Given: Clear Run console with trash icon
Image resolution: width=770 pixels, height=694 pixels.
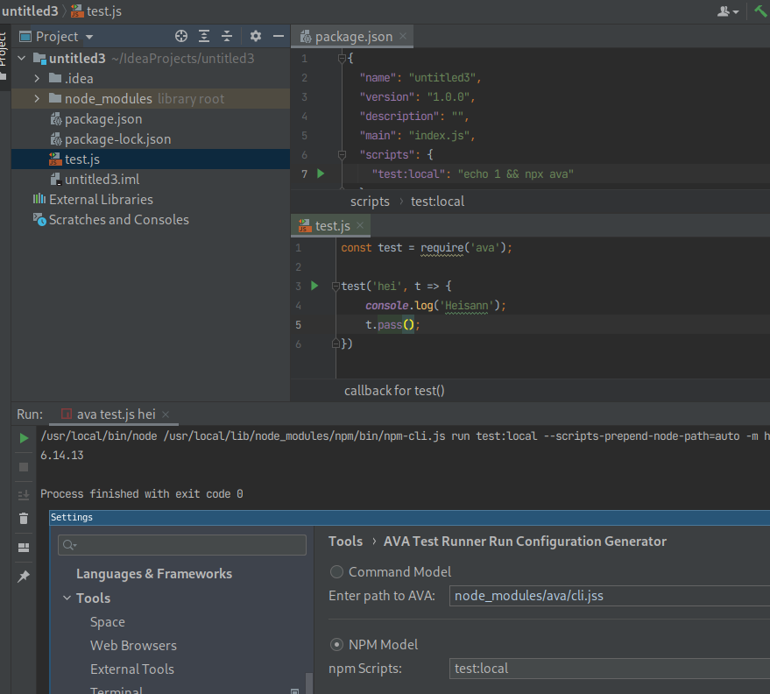Looking at the screenshot, I should 24,519.
